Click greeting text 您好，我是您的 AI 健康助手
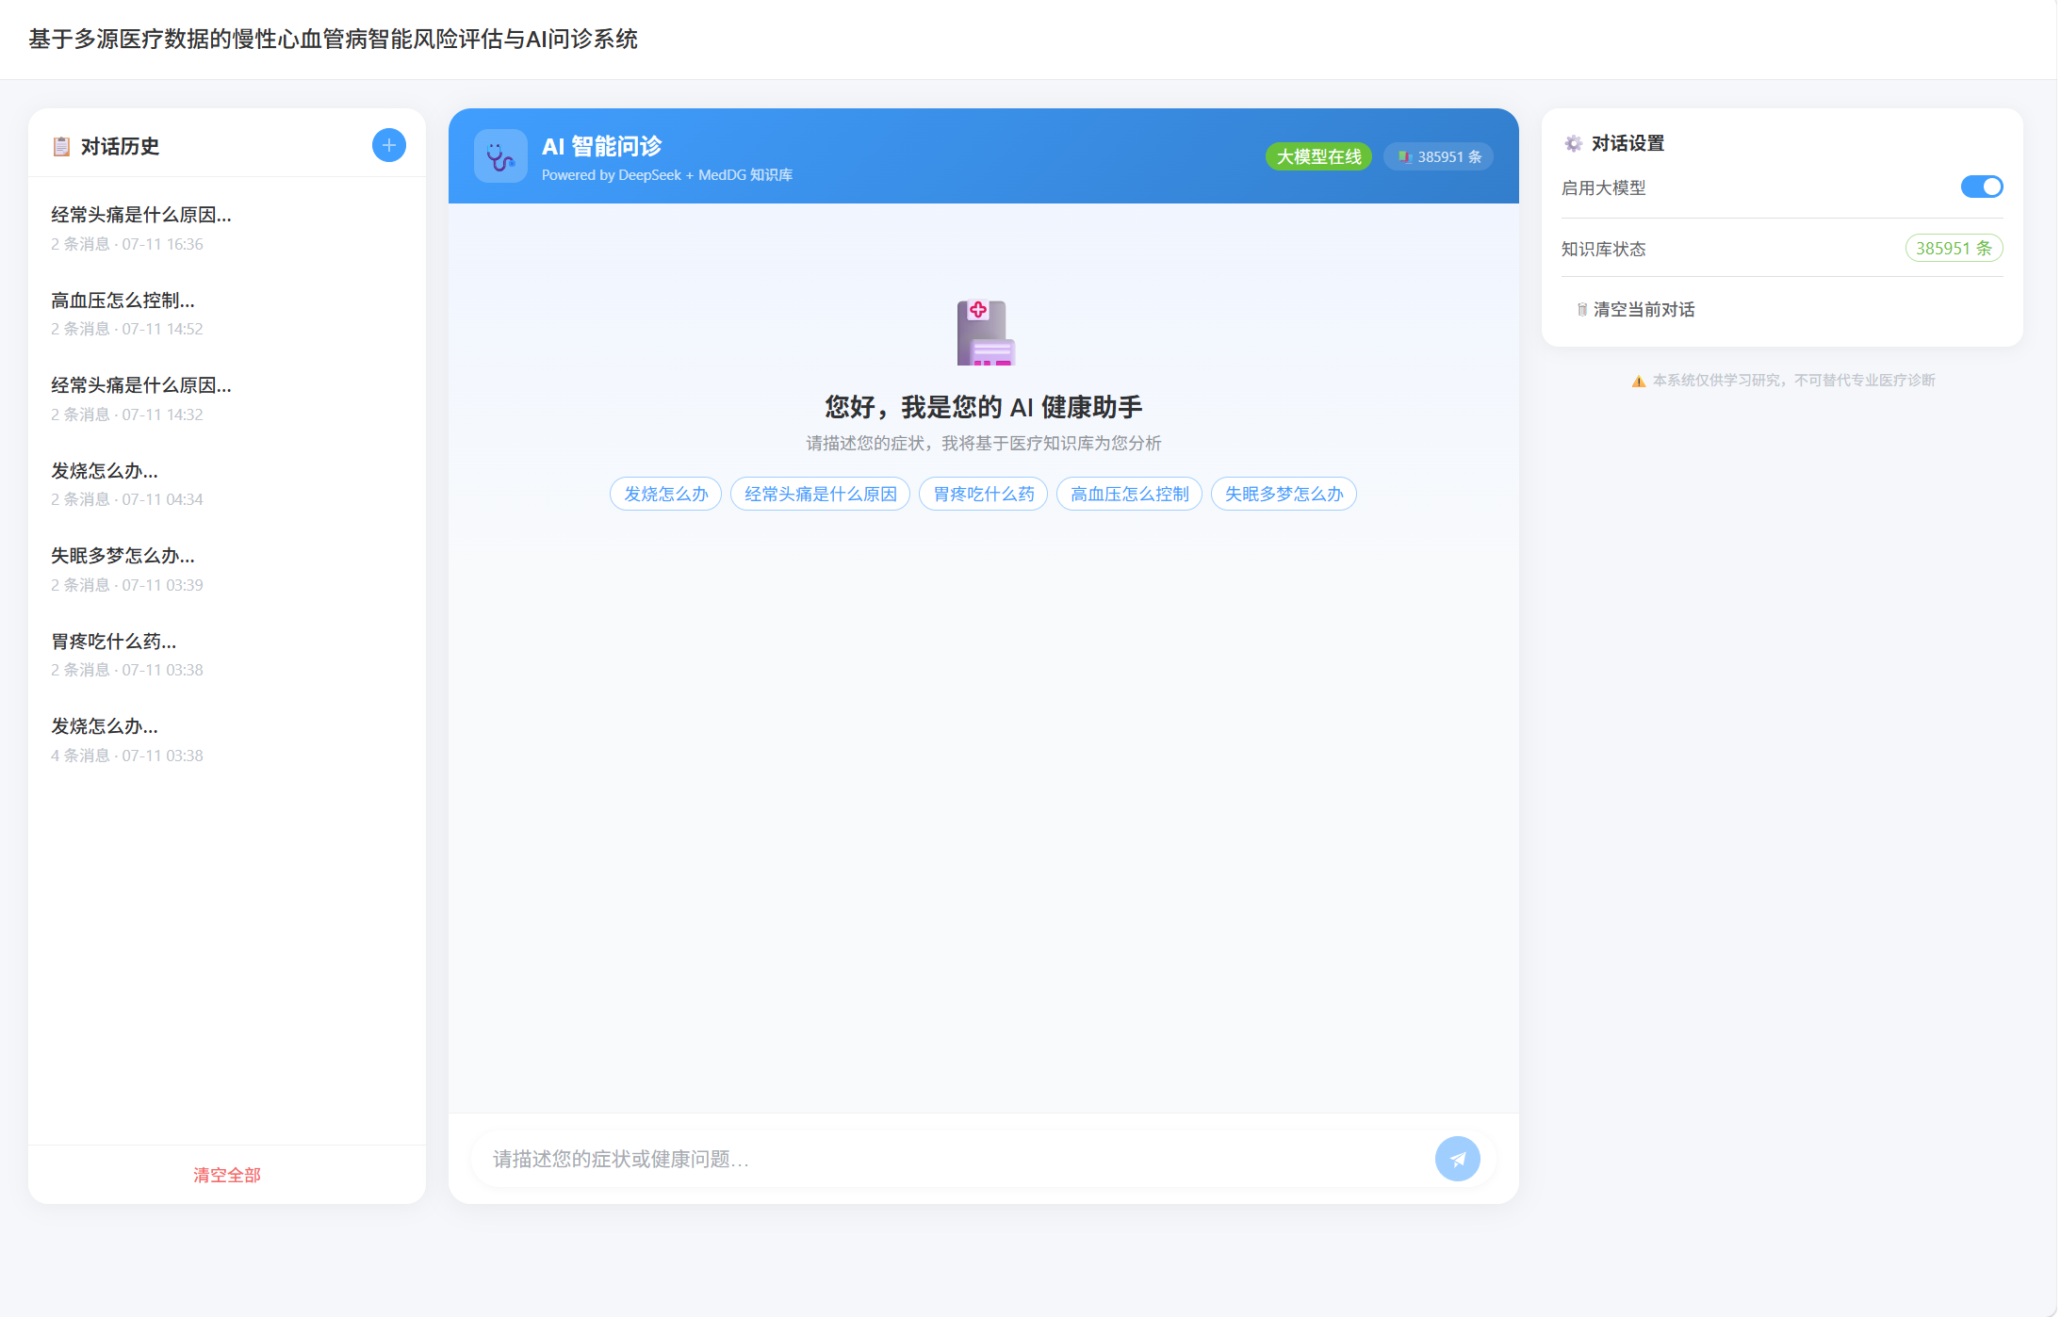Image resolution: width=2061 pixels, height=1317 pixels. tap(983, 407)
